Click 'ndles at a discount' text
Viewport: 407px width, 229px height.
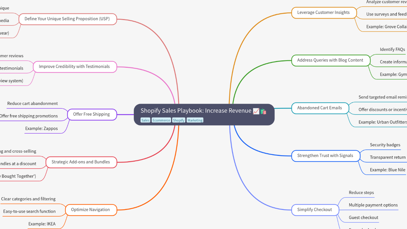[x=18, y=163]
